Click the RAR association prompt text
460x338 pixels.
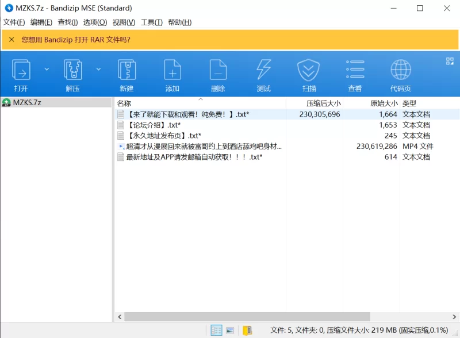point(76,40)
